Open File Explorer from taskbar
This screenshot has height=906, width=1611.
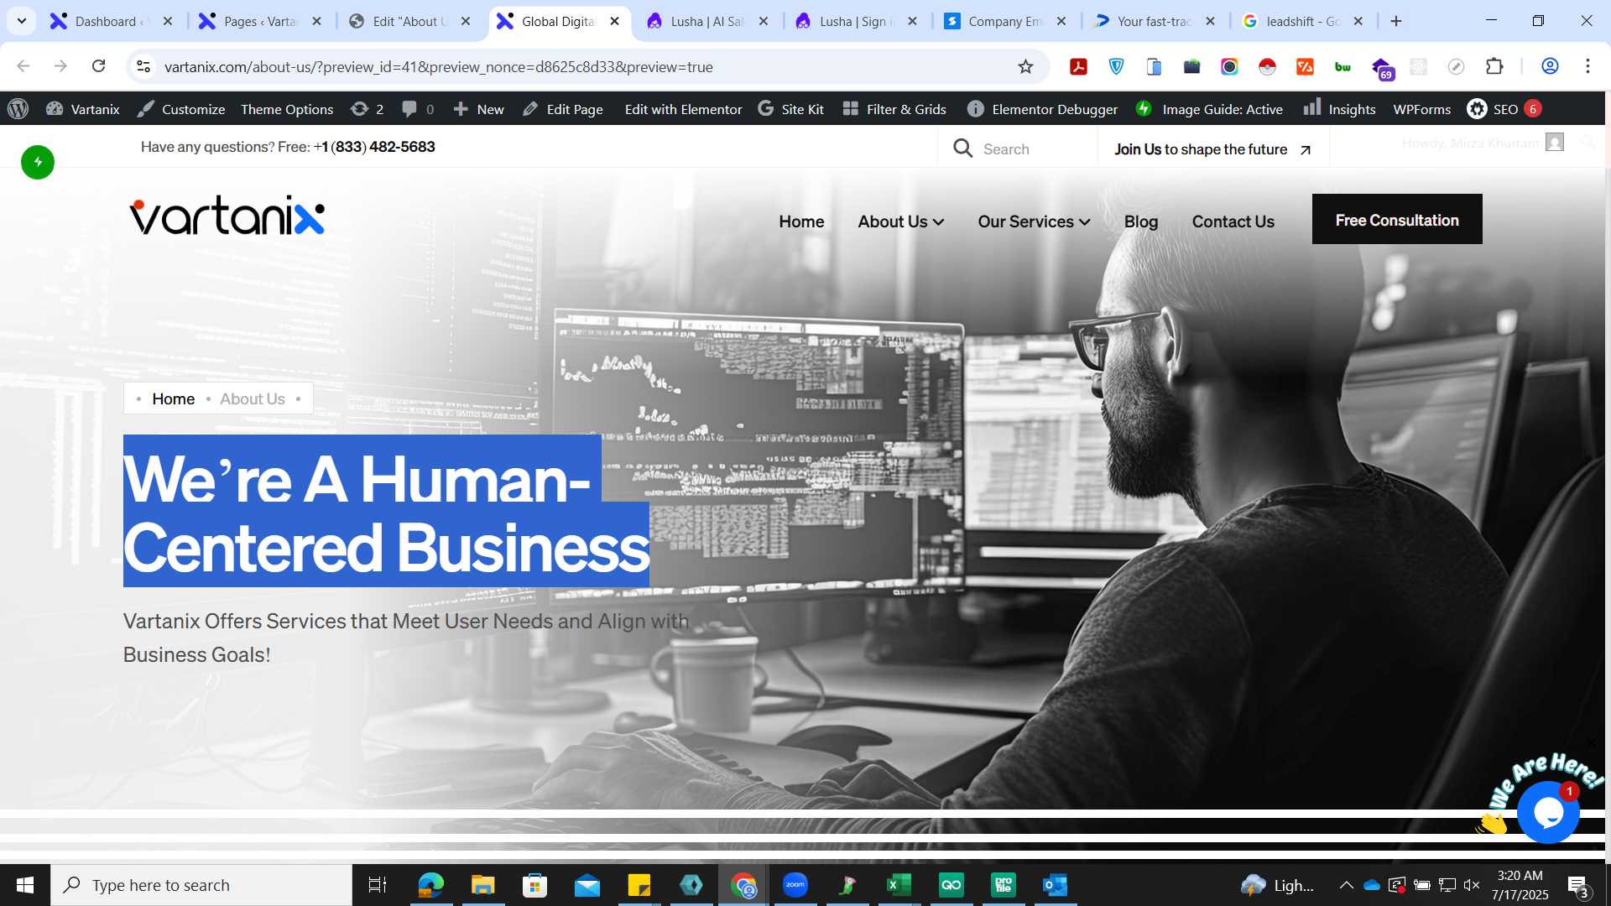click(x=482, y=885)
